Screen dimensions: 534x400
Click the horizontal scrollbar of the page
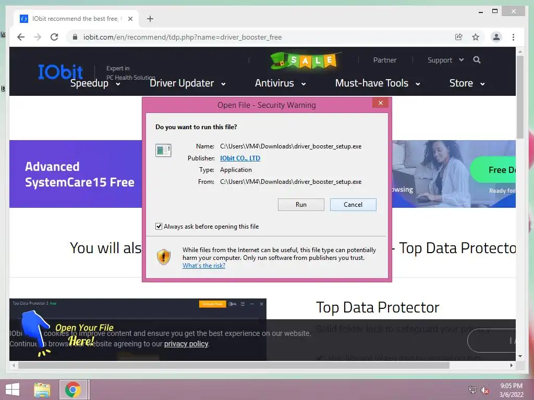pos(234,365)
